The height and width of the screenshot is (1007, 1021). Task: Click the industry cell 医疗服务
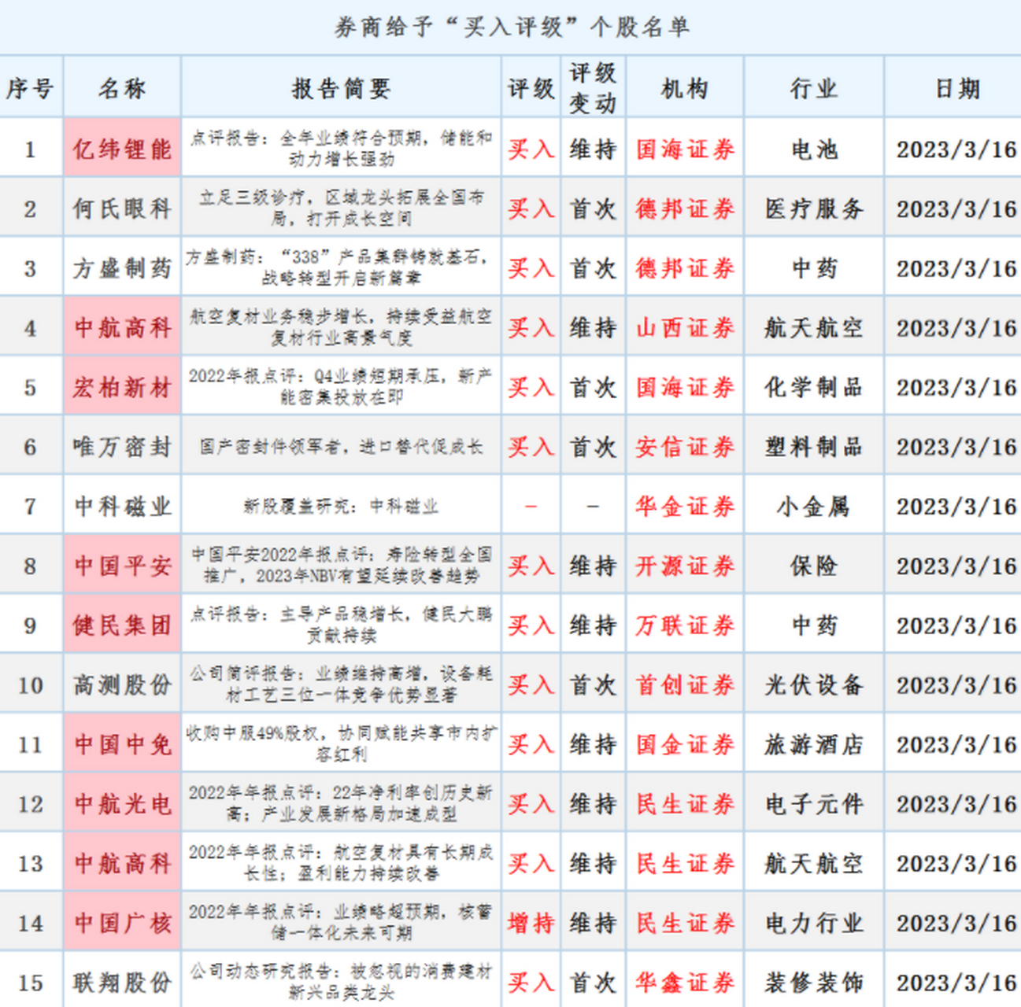[814, 208]
